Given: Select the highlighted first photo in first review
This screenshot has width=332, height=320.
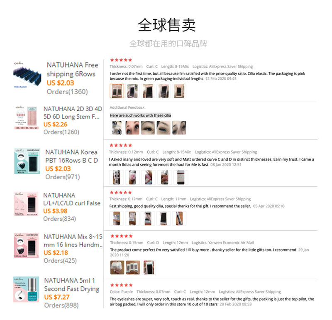Looking at the screenshot, I should pyautogui.click(x=117, y=91).
